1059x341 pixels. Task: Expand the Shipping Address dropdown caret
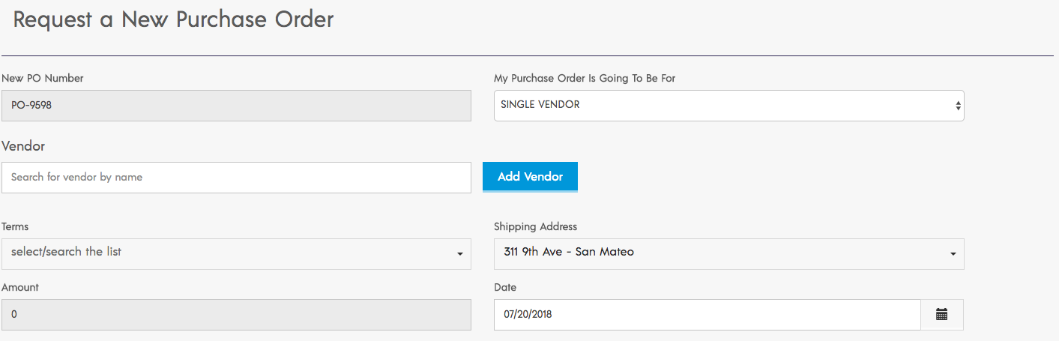pos(953,255)
